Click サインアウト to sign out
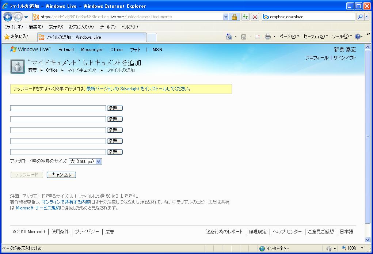This screenshot has height=254, width=373. click(x=345, y=58)
